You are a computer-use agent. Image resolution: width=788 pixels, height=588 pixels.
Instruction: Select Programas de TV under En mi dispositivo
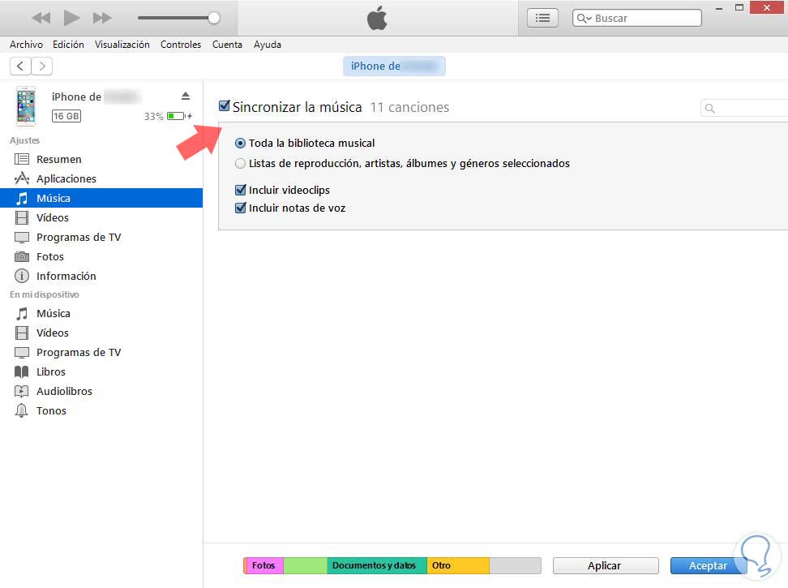[101, 352]
